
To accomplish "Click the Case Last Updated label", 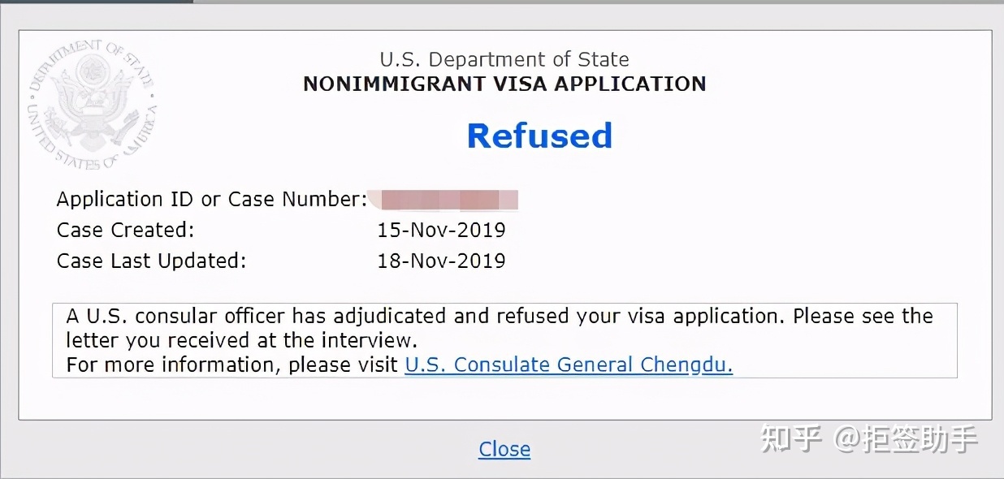I will point(151,261).
